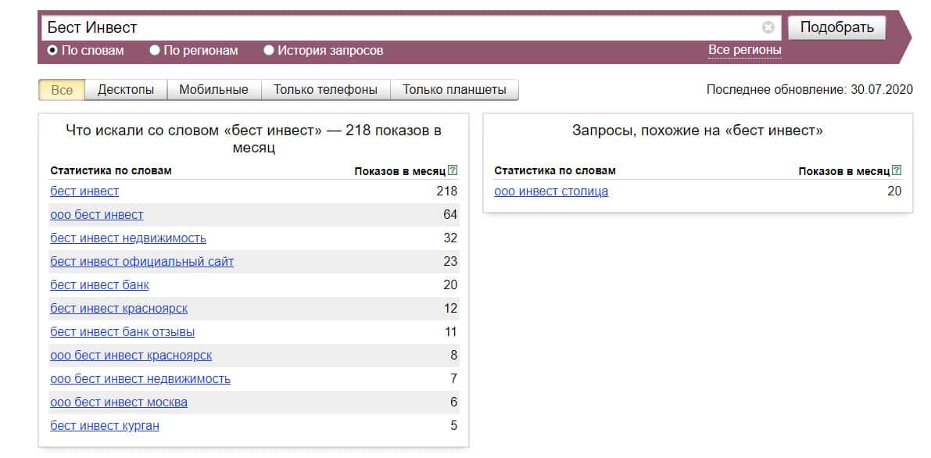Viewport: 931px width, 458px height.
Task: Select the "По регионам" radio button
Action: coord(155,50)
